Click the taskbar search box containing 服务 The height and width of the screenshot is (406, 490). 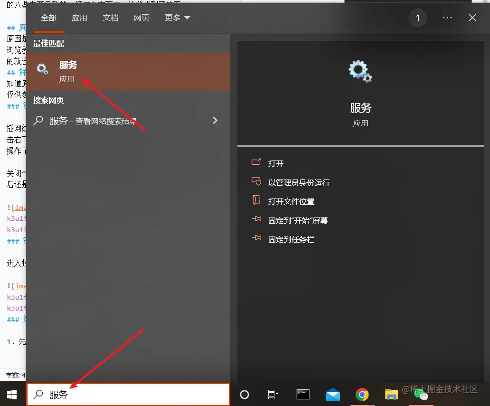128,395
